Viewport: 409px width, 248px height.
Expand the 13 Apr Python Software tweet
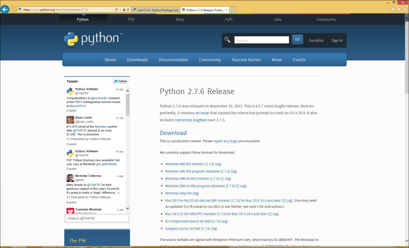71,111
